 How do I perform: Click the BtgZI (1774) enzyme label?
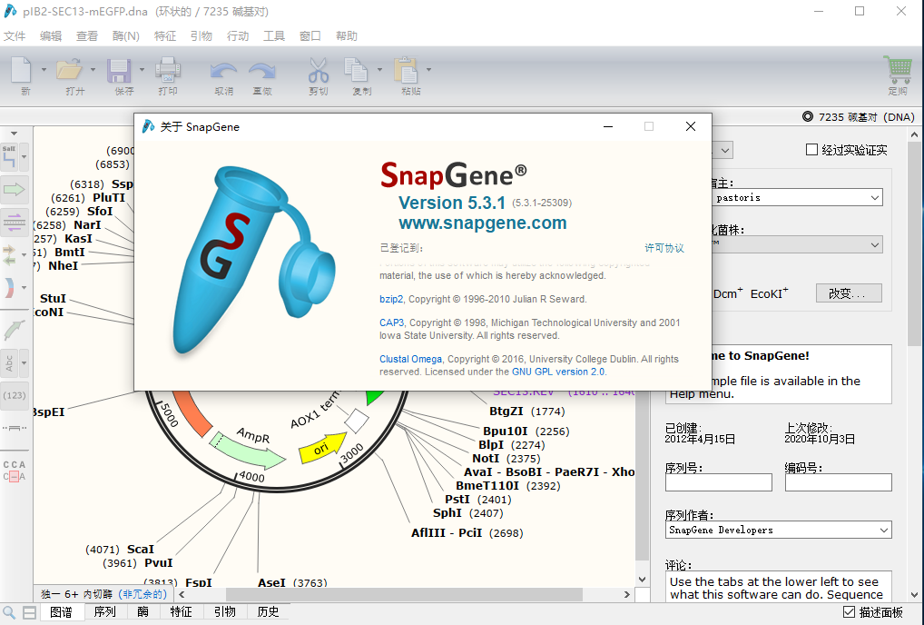coord(526,411)
